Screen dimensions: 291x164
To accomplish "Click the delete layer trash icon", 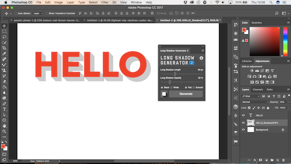I will [283, 160].
